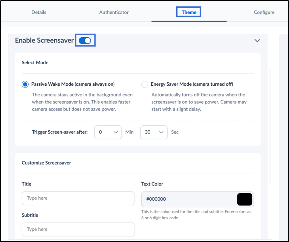289x242 pixels.
Task: Toggle the Enable Screensaver switch
Action: [85, 41]
